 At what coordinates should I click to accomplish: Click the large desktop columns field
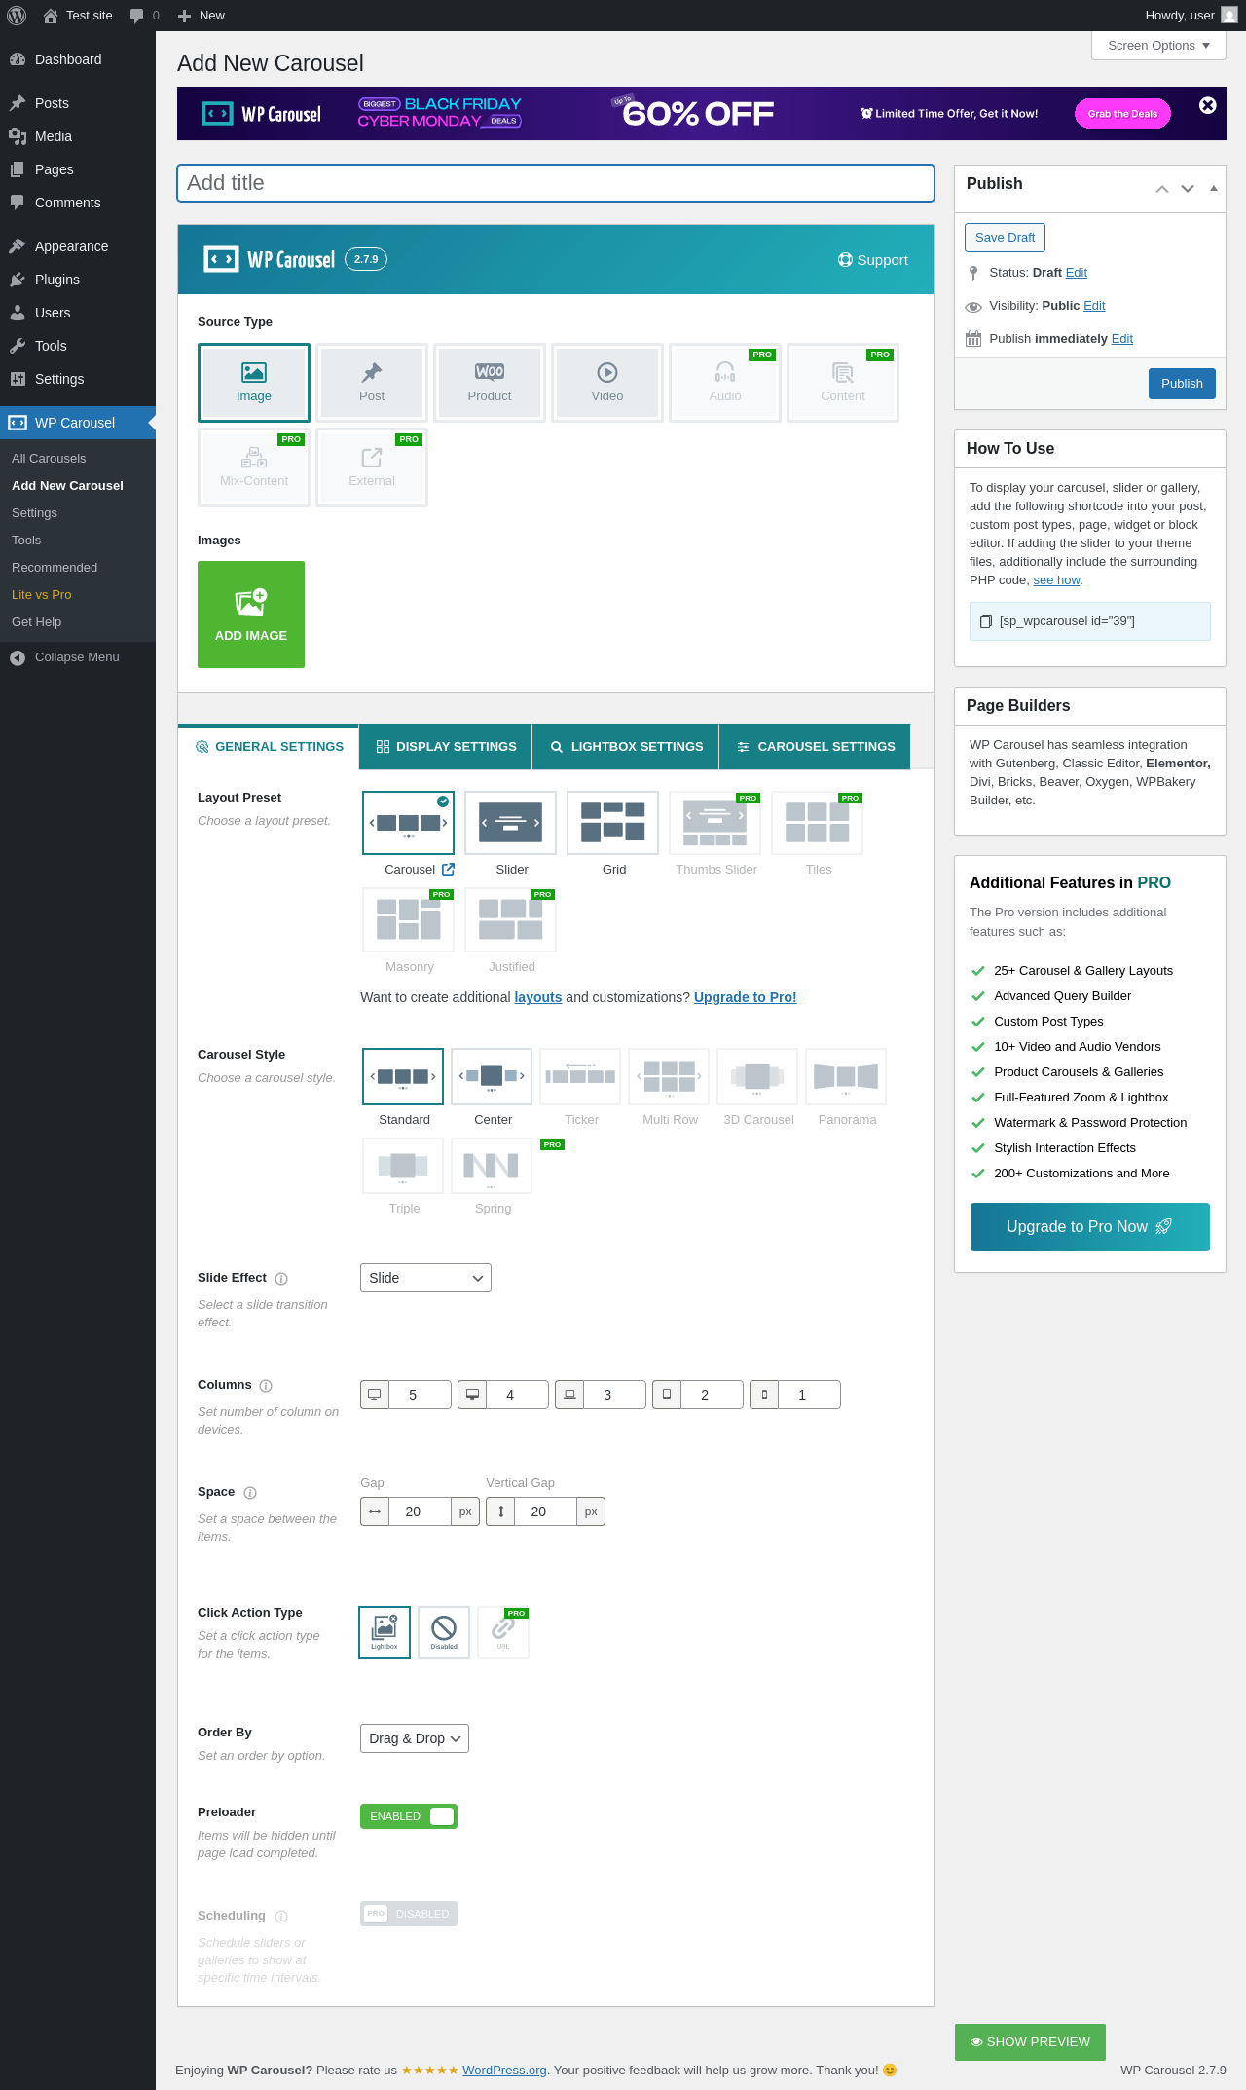tap(420, 1395)
